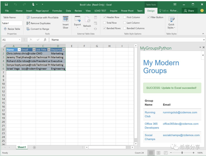The width and height of the screenshot is (206, 156).
Task: Click the Unlink table icon
Action: click(95, 29)
